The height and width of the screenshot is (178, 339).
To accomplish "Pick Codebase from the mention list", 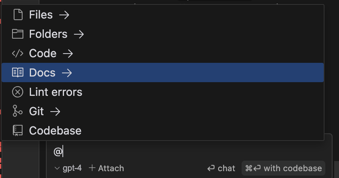I will 163,130.
